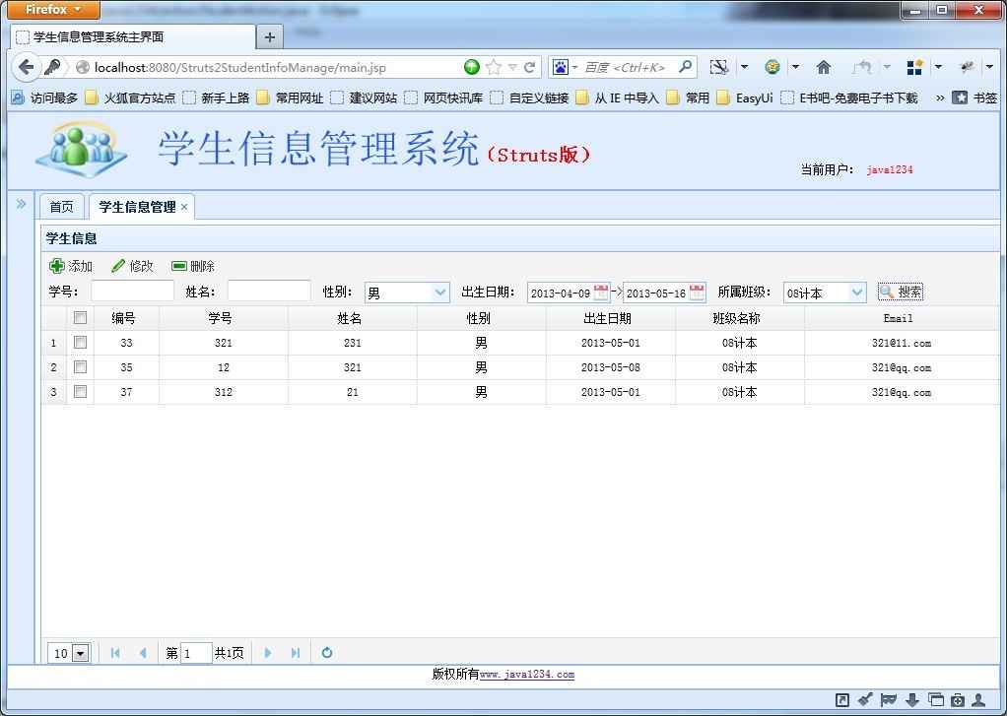Expand the collapsed left side panel
The image size is (1007, 716).
(x=22, y=204)
